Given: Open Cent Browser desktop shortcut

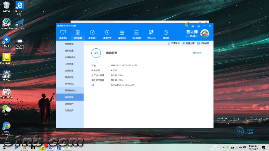Looking at the screenshot, I should click(x=6, y=128).
